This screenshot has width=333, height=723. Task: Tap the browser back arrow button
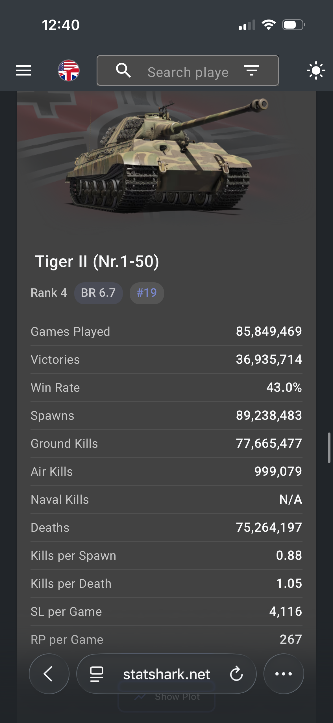click(x=49, y=674)
